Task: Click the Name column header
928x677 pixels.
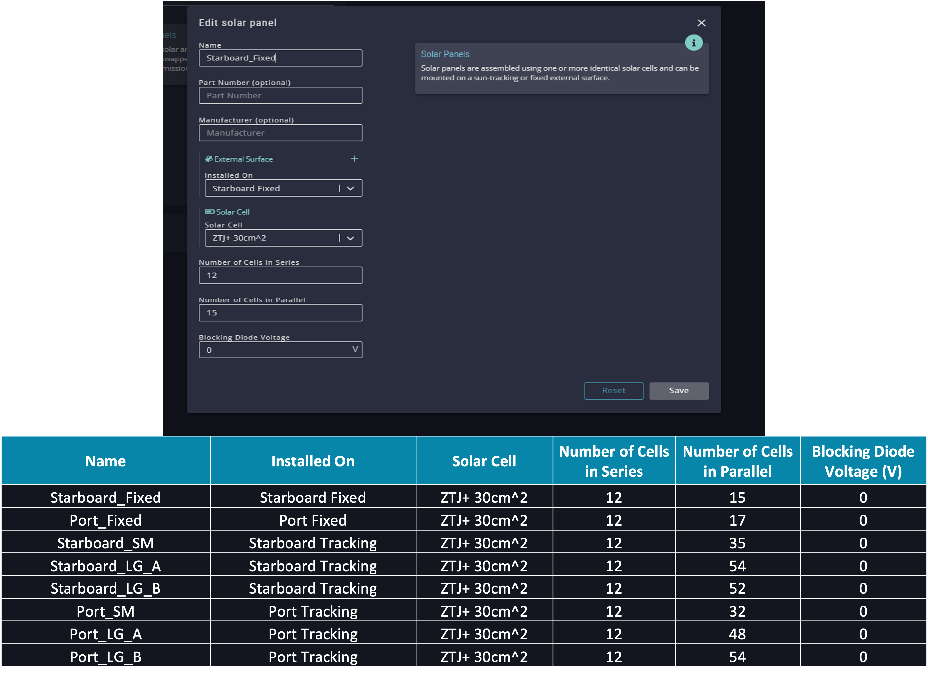Action: coord(106,461)
